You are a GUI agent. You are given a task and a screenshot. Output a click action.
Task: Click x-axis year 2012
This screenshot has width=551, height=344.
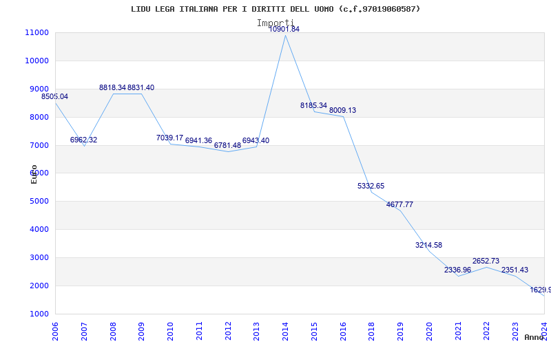point(228,332)
